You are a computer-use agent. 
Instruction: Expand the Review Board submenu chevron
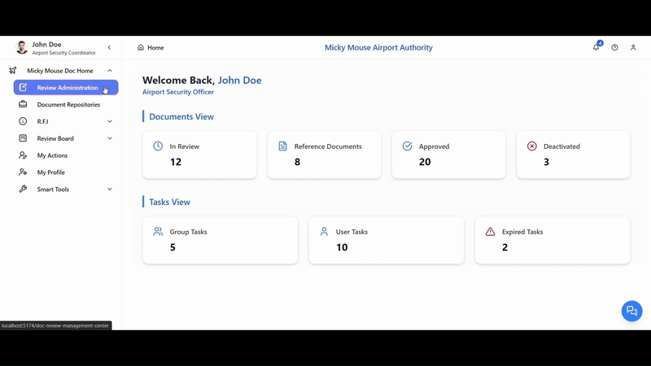coord(110,138)
